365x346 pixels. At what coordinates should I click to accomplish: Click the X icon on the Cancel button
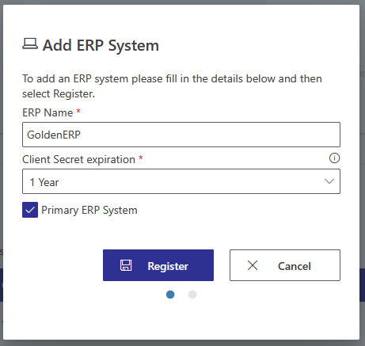point(253,265)
